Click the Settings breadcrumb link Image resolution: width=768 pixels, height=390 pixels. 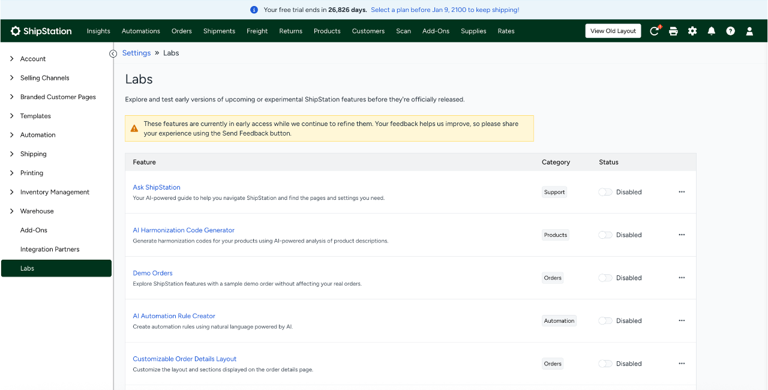pyautogui.click(x=136, y=53)
